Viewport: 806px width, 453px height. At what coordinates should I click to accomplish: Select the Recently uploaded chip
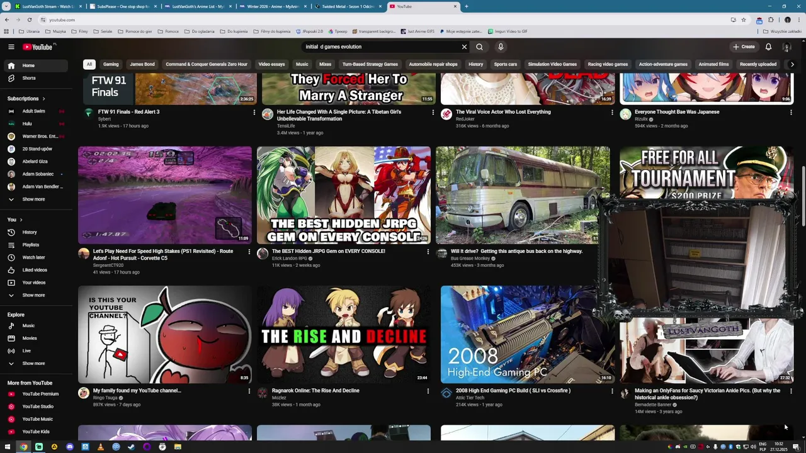[758, 64]
